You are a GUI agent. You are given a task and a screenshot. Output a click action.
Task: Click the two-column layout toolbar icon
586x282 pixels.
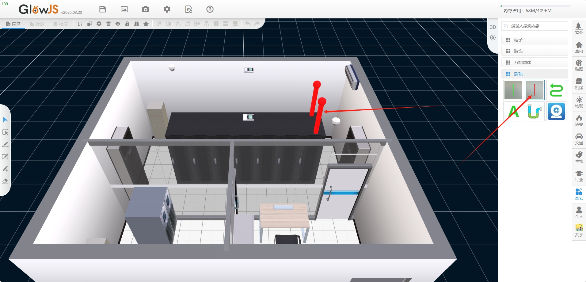click(216, 24)
